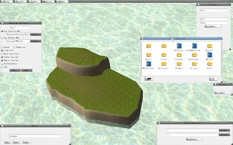Apply the terrain settings
233x145 pixels.
tap(213, 26)
